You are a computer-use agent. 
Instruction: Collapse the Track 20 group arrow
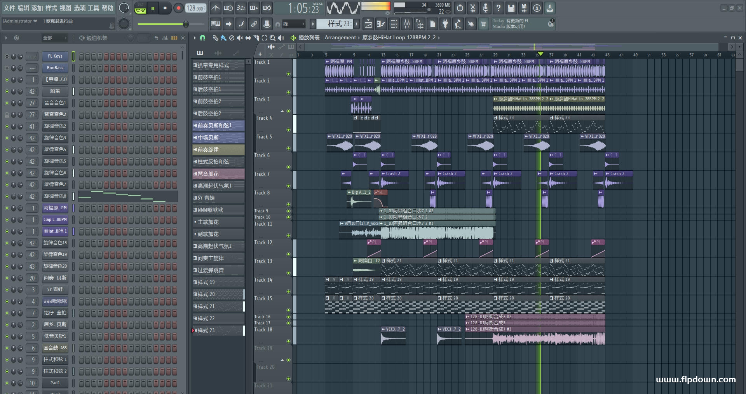pos(282,360)
